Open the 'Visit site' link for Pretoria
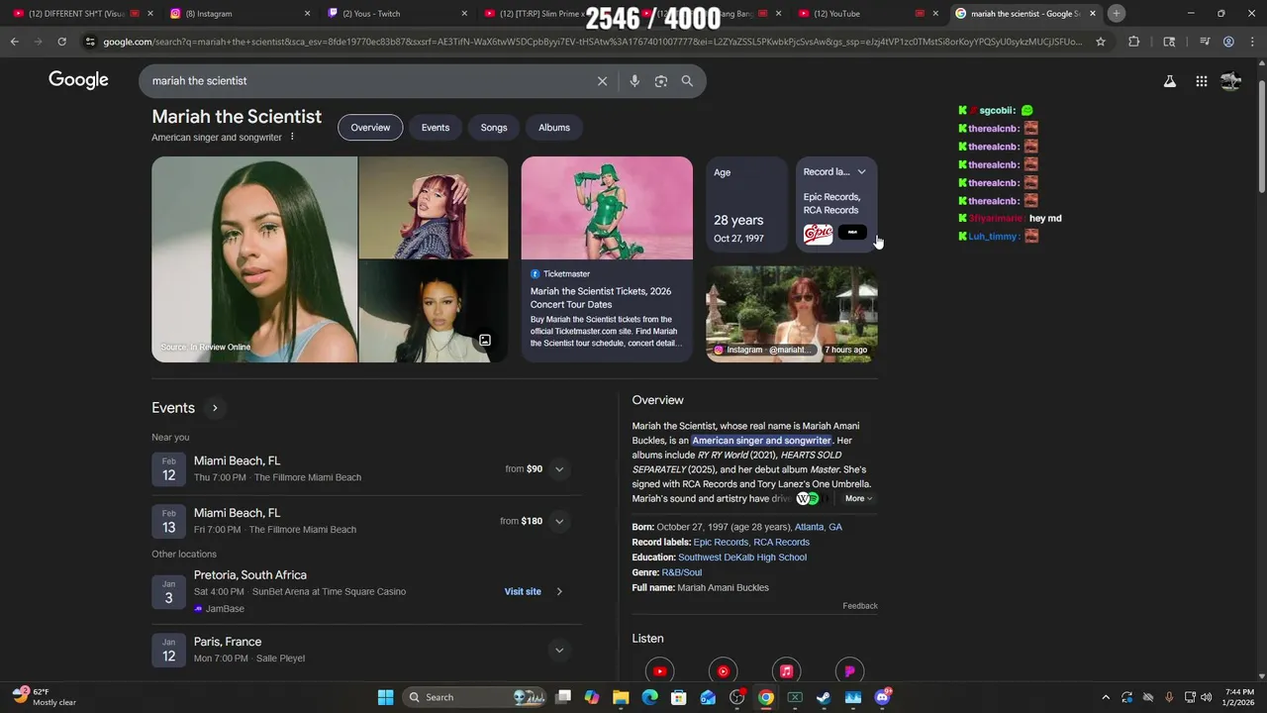The image size is (1267, 713). click(x=523, y=591)
